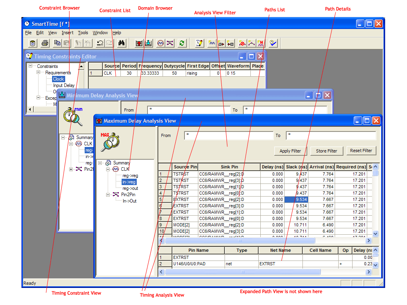Expand Pin2Pin node in Minimum Delay Analysis View
The image size is (407, 305).
click(x=71, y=169)
